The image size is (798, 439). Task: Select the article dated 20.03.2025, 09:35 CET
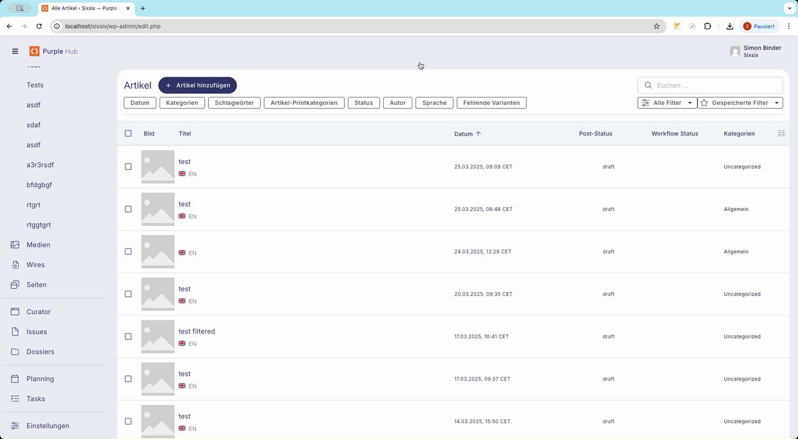(128, 294)
